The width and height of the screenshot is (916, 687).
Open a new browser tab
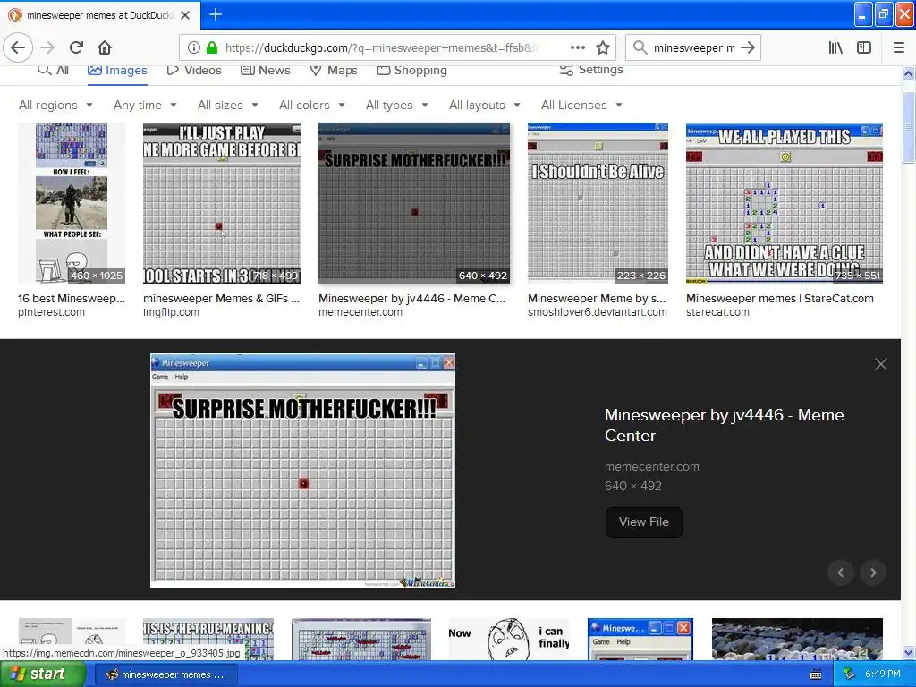[x=216, y=14]
